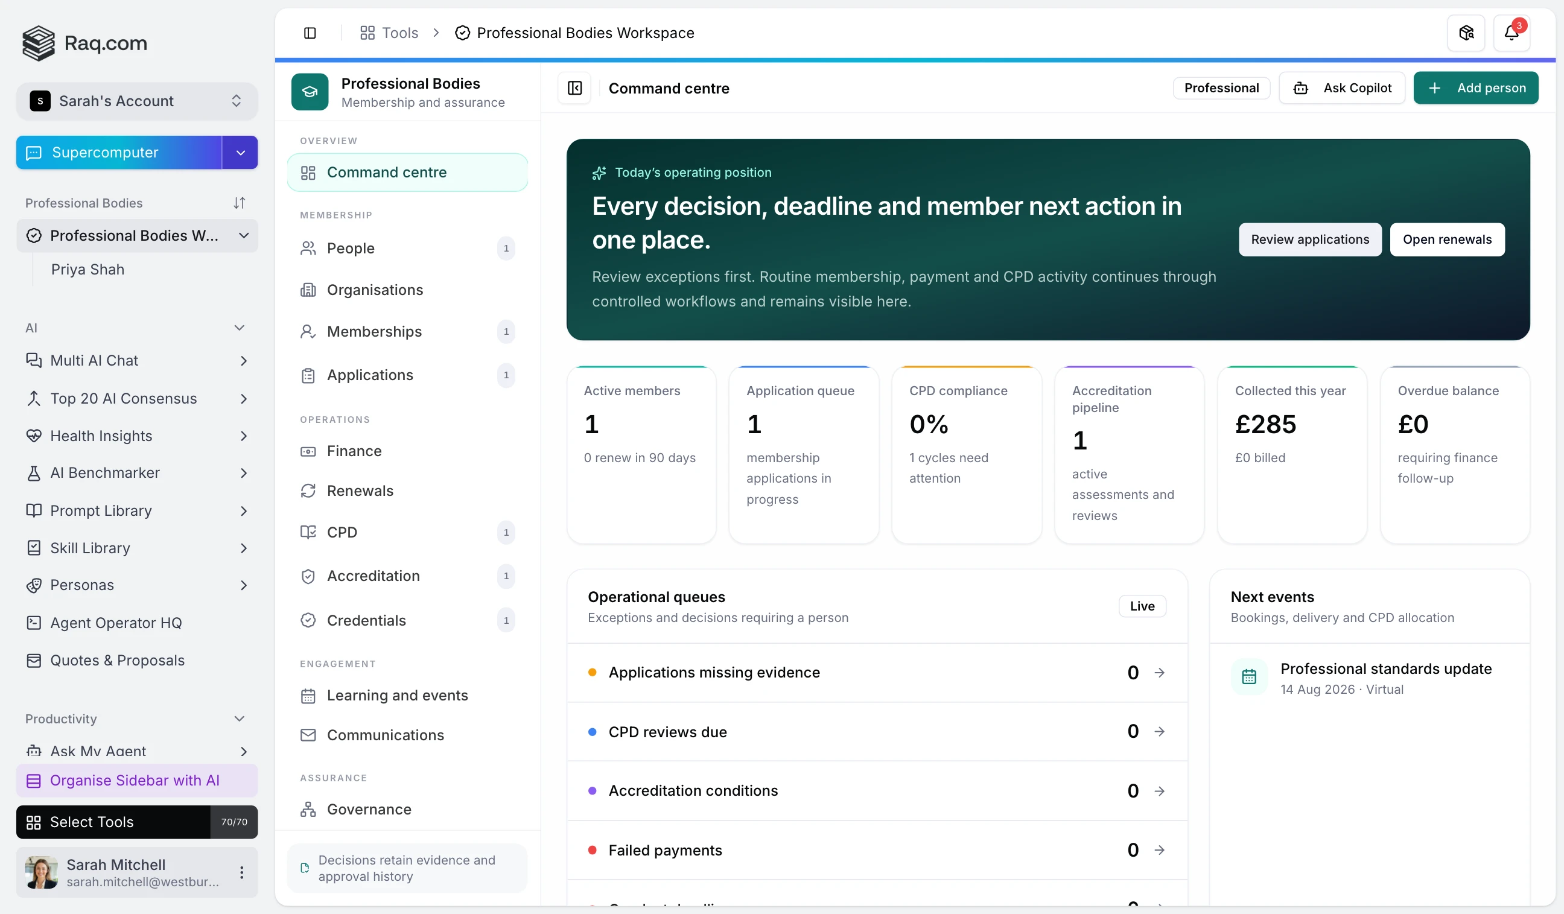Expand the Supercomputer dropdown arrow
This screenshot has height=914, width=1564.
(x=240, y=153)
